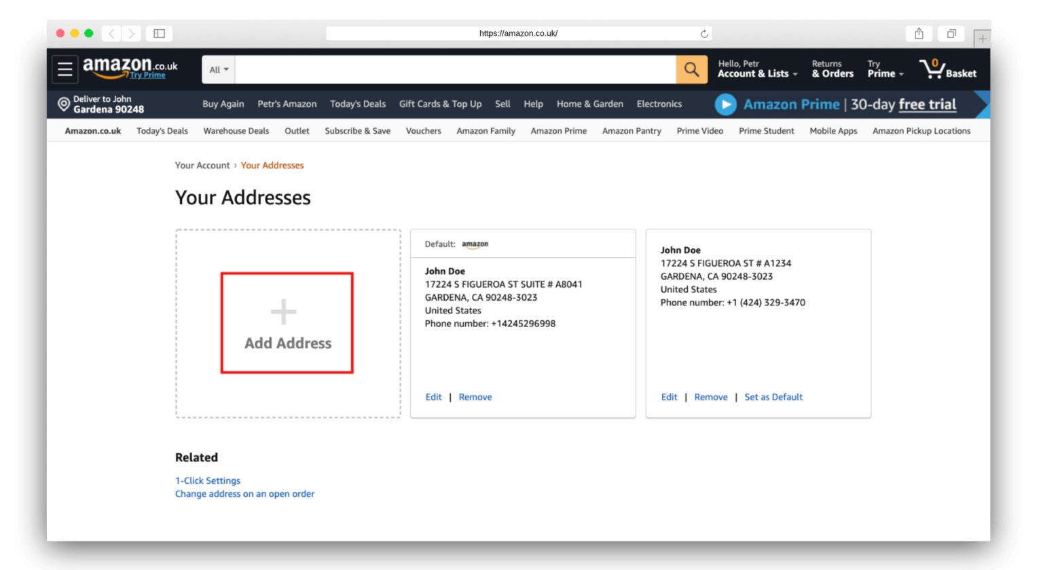Click the Safari address bar
1043x570 pixels.
519,33
